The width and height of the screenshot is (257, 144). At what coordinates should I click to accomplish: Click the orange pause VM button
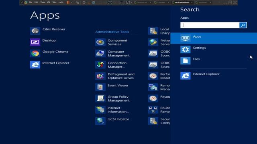(x=68, y=2)
